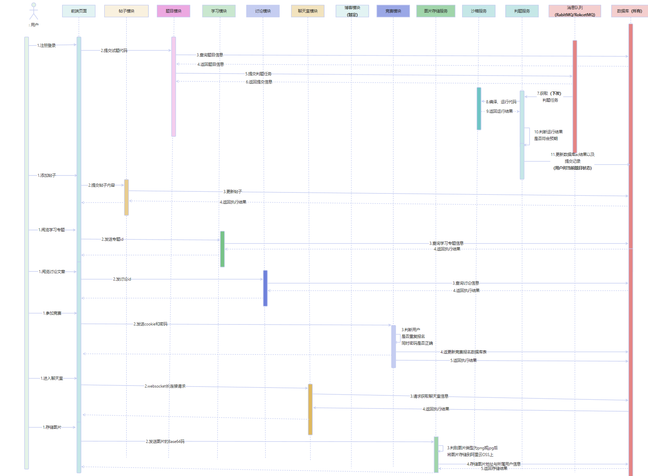Click the 5.提交判题任务 message label

258,74
